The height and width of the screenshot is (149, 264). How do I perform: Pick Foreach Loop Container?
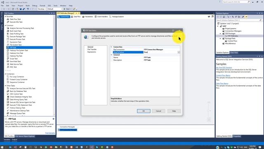[19, 79]
